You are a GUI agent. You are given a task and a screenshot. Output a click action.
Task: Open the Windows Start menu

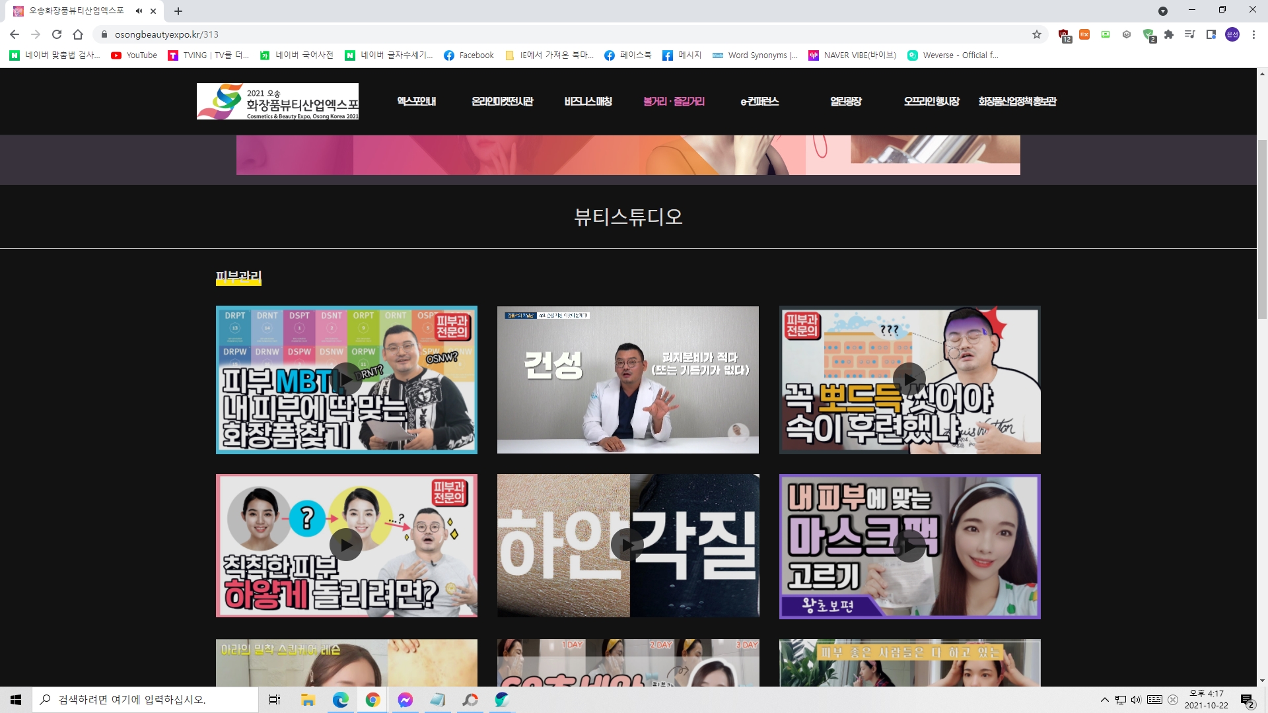(16, 700)
